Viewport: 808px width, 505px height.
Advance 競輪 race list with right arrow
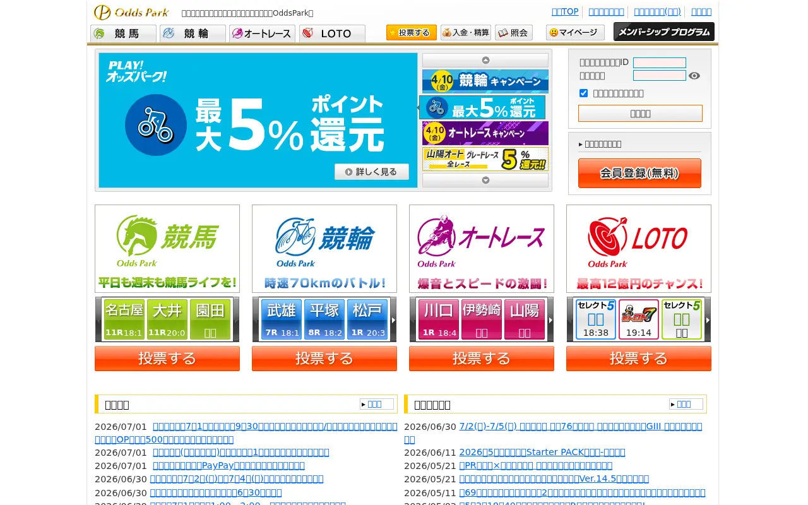393,320
